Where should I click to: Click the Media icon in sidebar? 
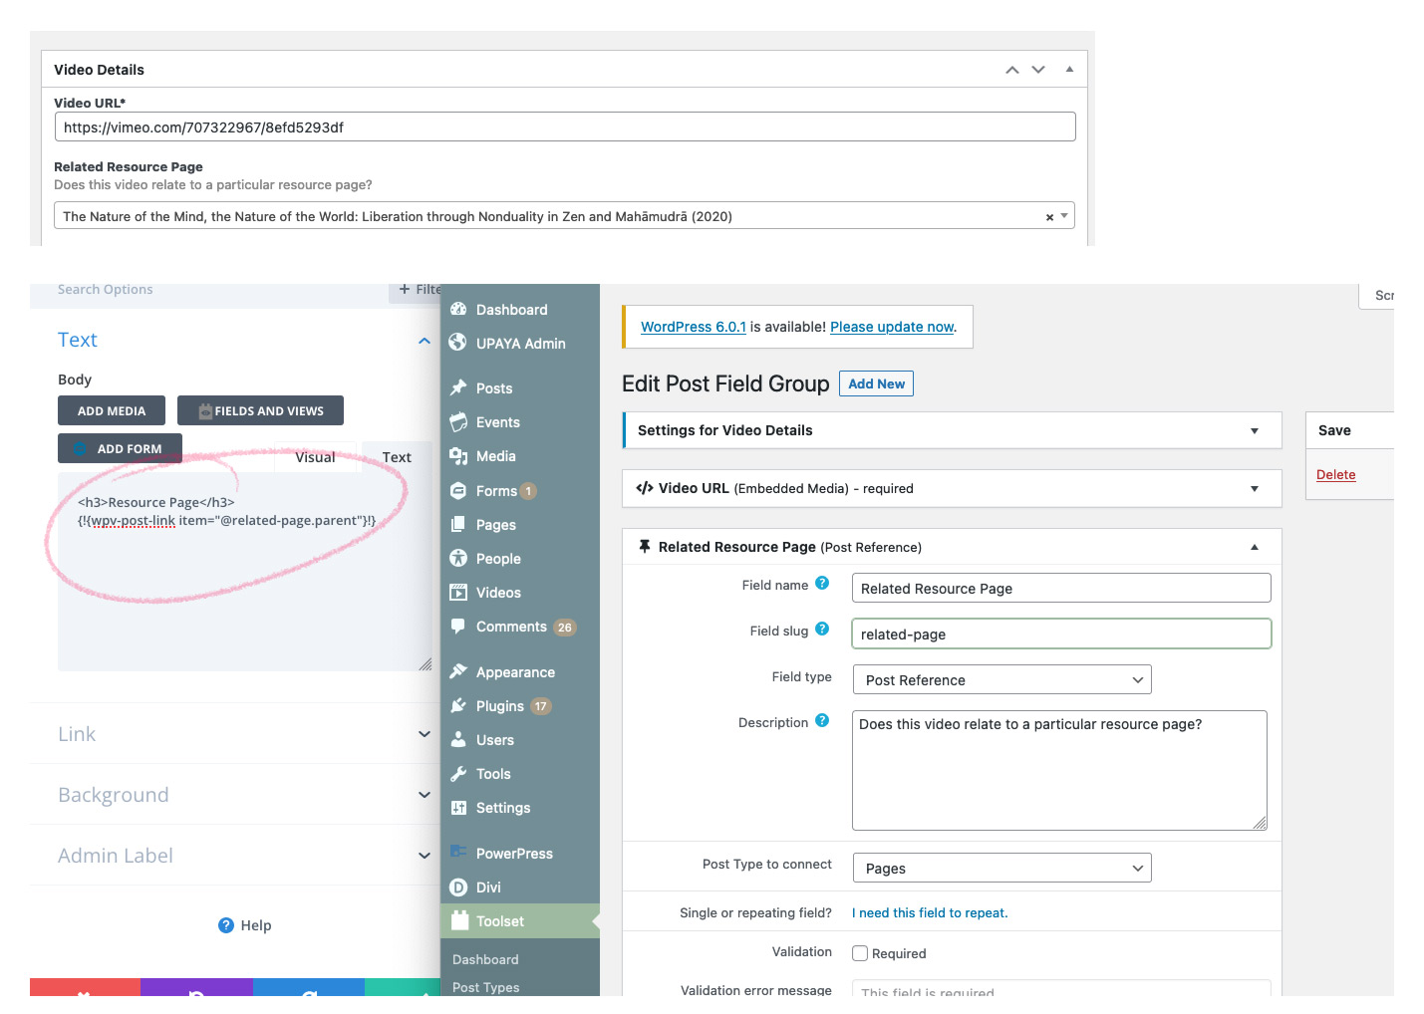(458, 455)
